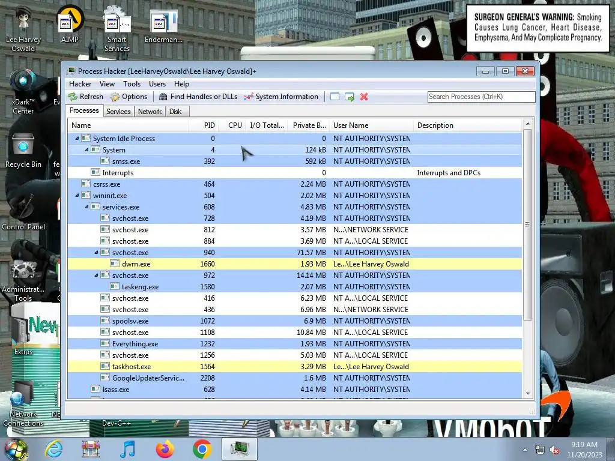This screenshot has height=461, width=615.
Task: Click Find Handles or DLLs binoculars icon
Action: click(x=163, y=97)
